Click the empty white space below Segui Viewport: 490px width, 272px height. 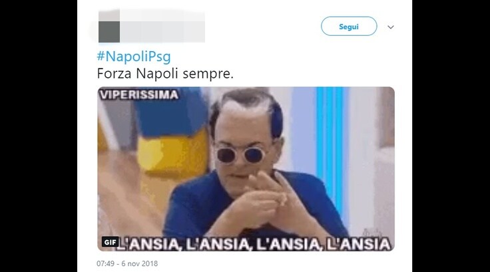click(x=349, y=61)
